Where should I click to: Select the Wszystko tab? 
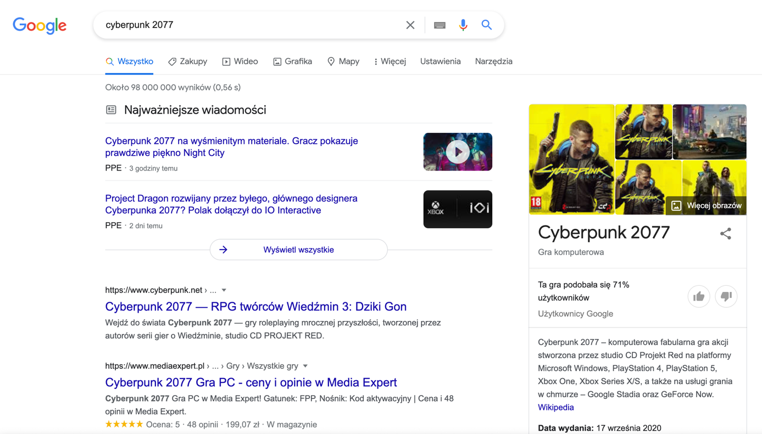point(129,61)
